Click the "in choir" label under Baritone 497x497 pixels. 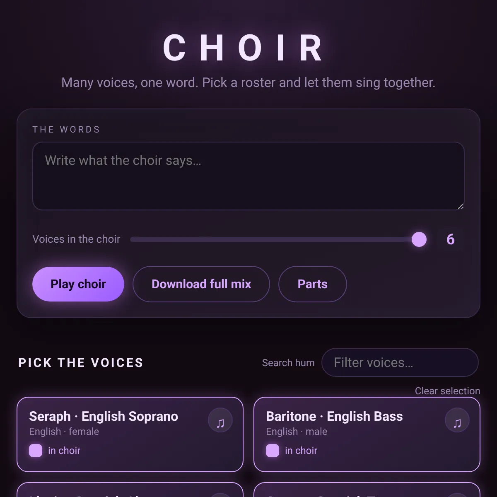[x=301, y=451]
